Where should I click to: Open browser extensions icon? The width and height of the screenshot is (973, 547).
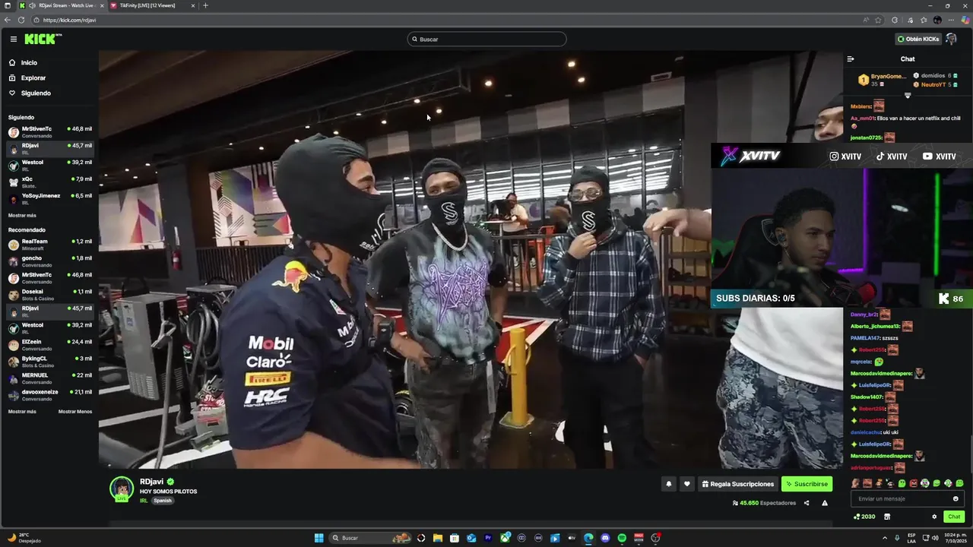(895, 20)
